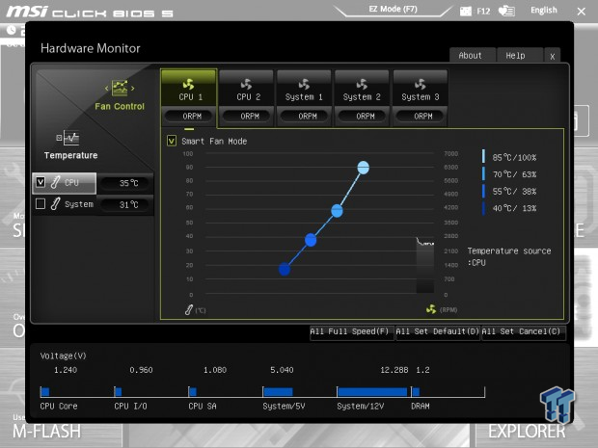The width and height of the screenshot is (598, 448).
Task: Select the 70°C/63% fan curve point
Action: [x=337, y=211]
